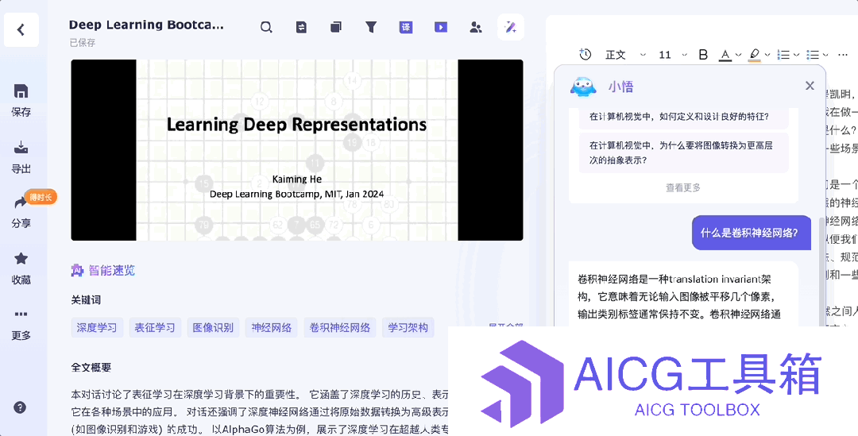Viewport: 858px width, 436px height.
Task: Expand the highlight color dropdown arrow
Action: tap(767, 55)
